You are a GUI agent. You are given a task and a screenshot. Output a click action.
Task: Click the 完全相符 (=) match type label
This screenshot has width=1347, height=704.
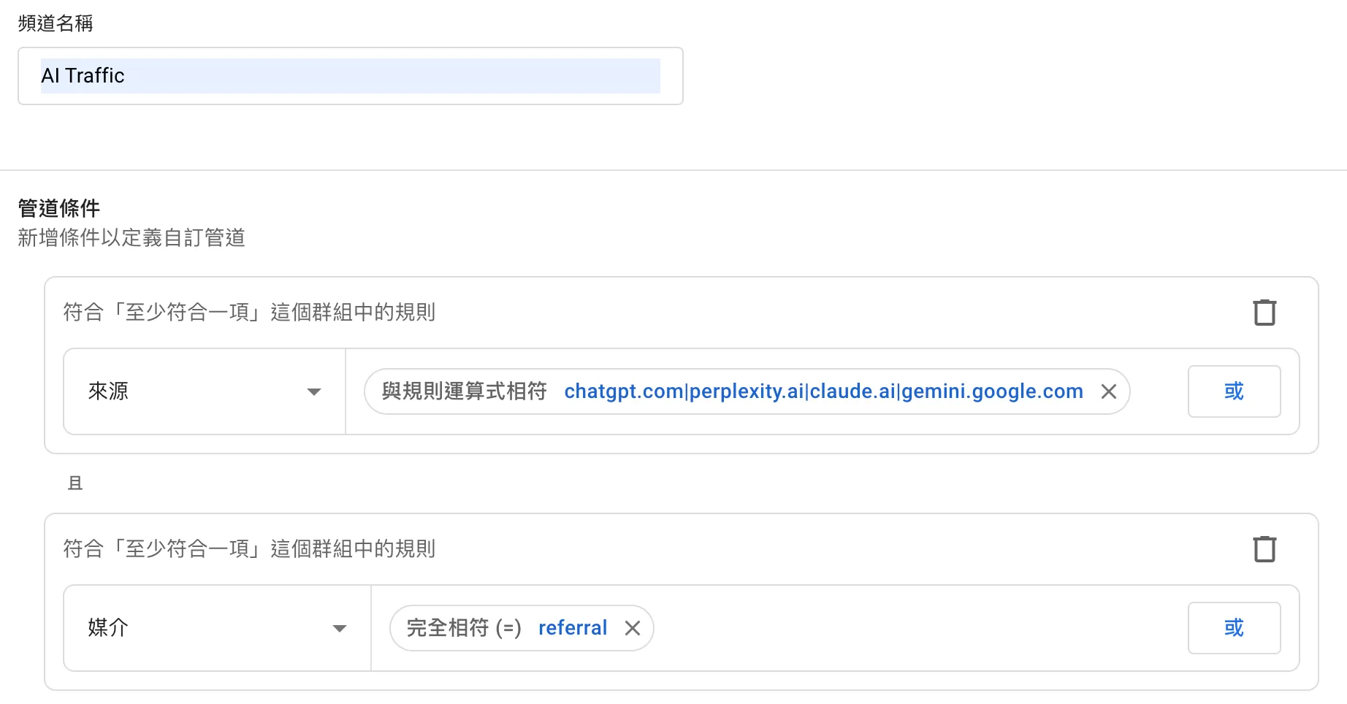464,628
